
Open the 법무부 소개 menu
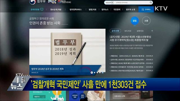130,10
